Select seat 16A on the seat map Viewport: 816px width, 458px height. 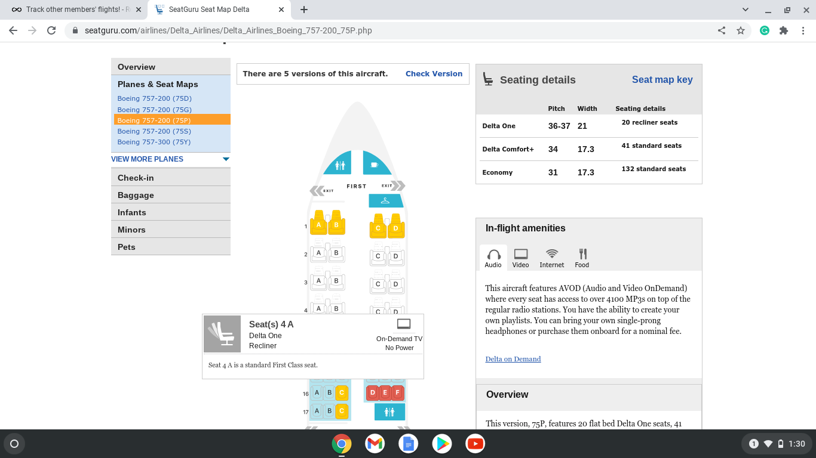pyautogui.click(x=317, y=392)
